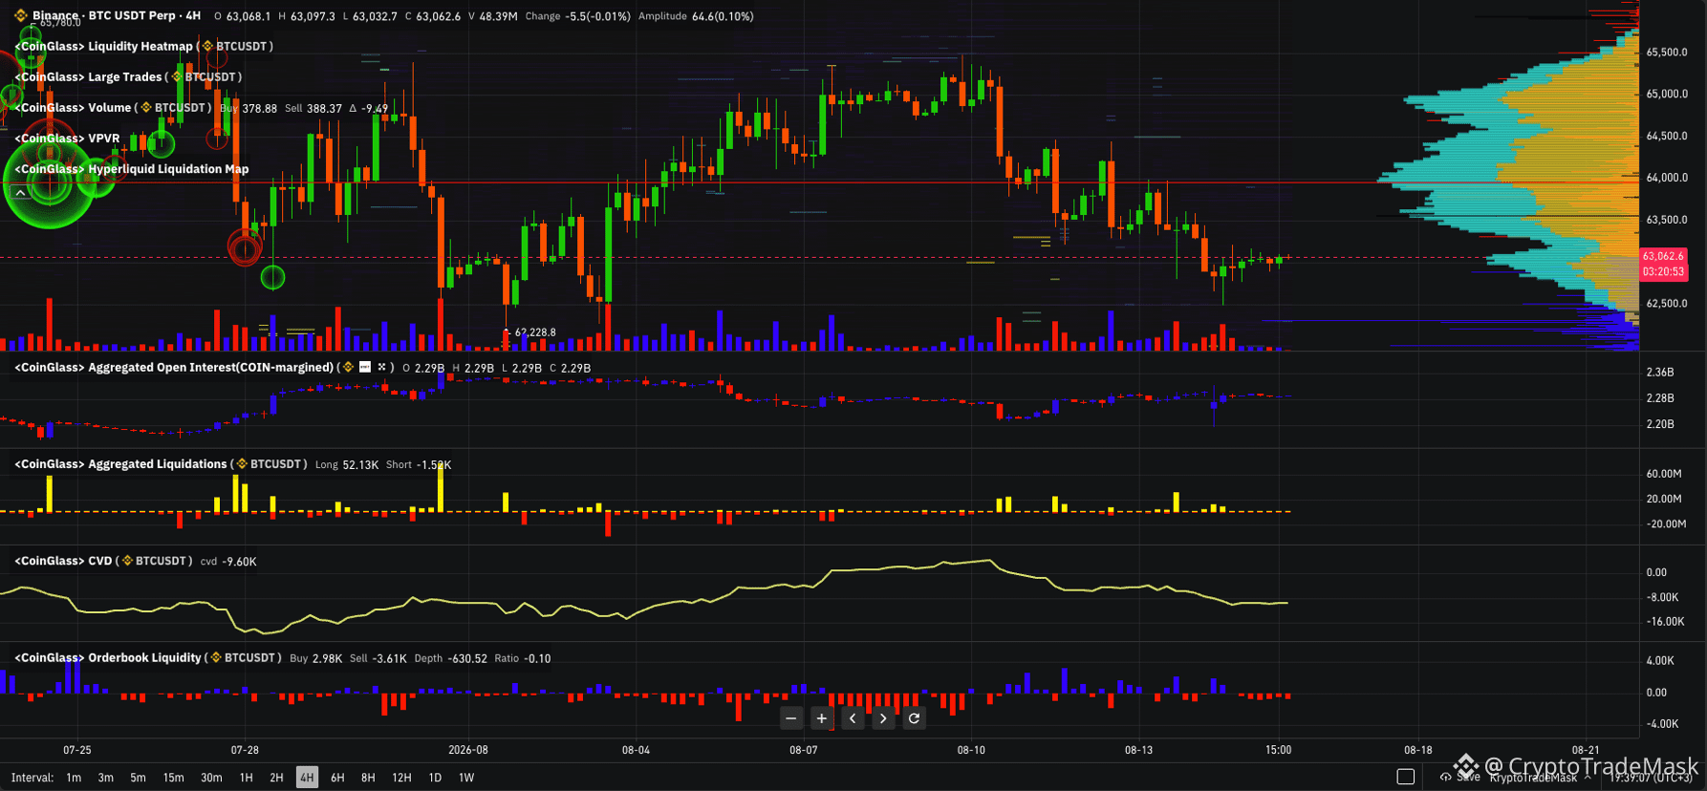
Task: Click Binance icon in Volume legend
Action: pos(146,108)
